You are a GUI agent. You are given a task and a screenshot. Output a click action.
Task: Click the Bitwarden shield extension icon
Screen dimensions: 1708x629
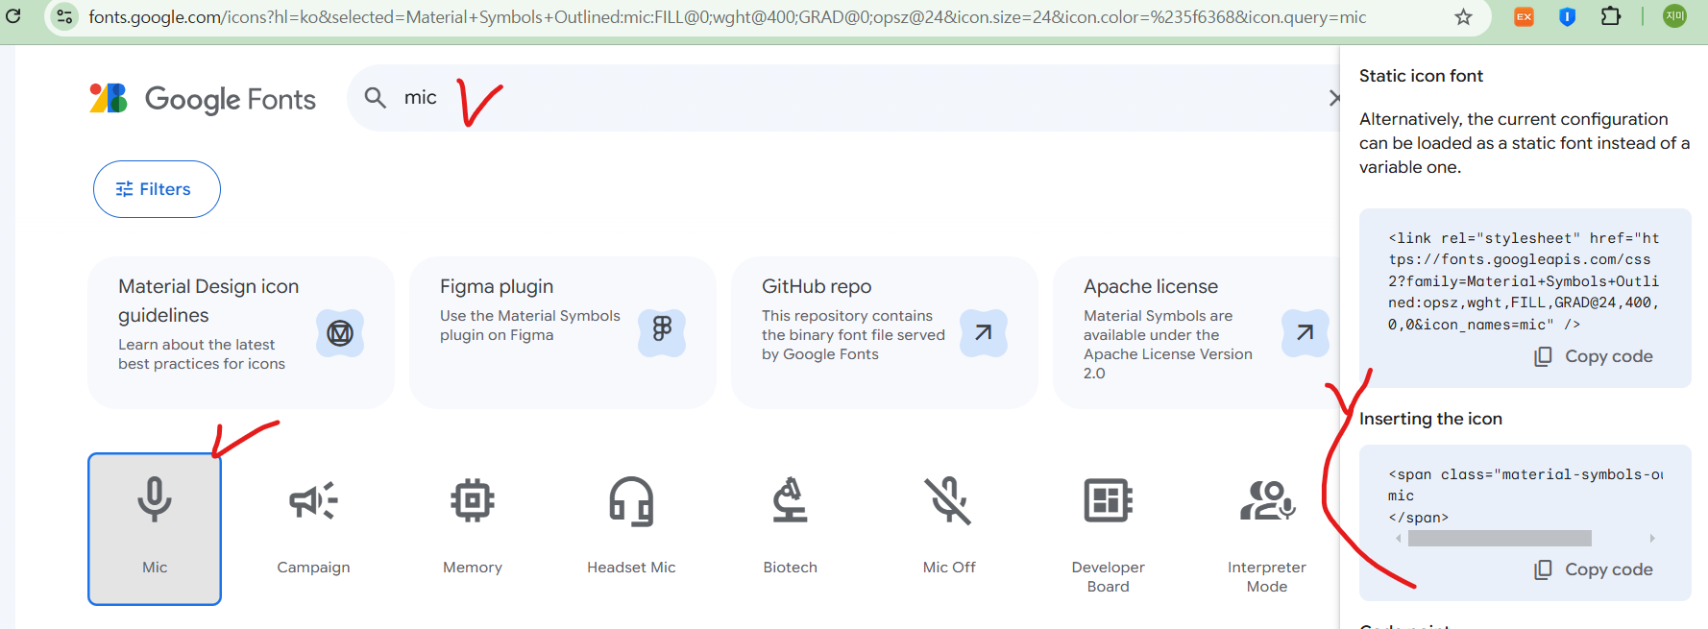1568,16
